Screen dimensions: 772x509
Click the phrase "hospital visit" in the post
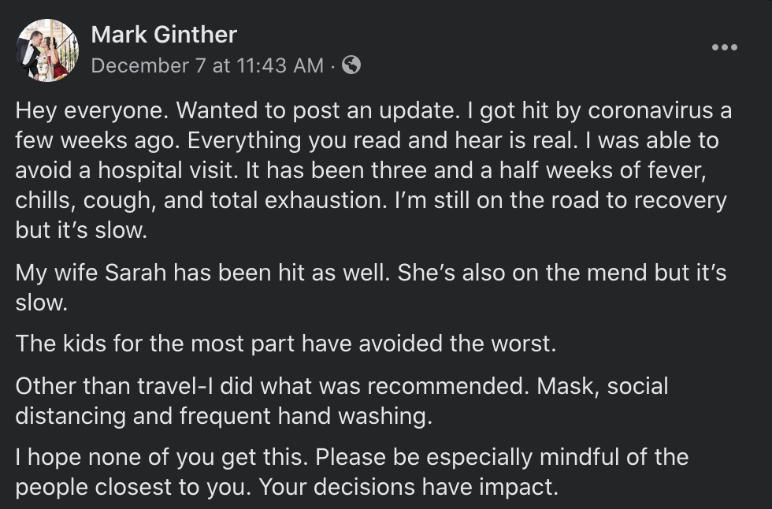pos(166,170)
